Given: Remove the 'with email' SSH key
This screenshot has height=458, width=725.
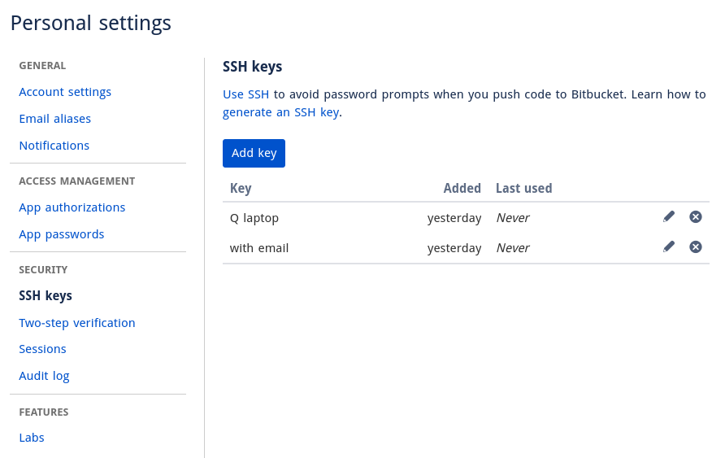Looking at the screenshot, I should pos(696,247).
